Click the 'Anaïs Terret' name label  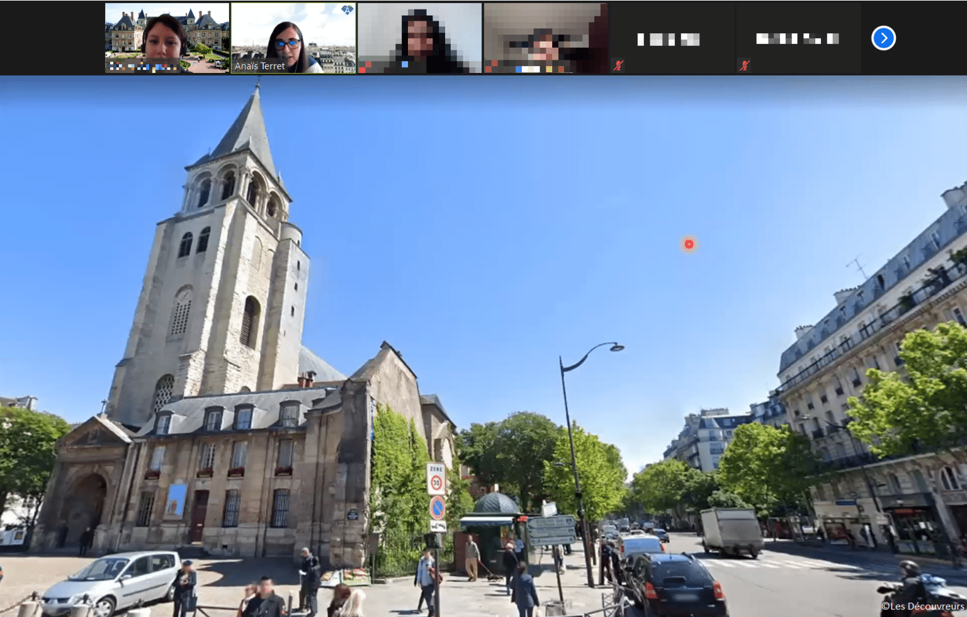tap(259, 66)
